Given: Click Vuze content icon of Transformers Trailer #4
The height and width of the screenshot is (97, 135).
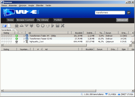Looking at the screenshot, I should point(27,36).
